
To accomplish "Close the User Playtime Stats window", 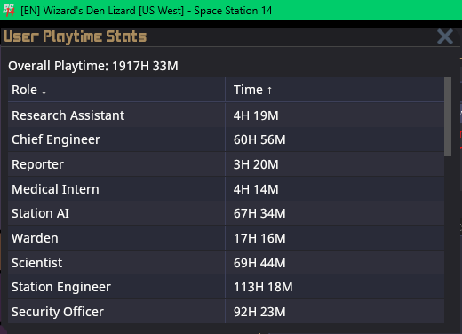I will (x=445, y=36).
